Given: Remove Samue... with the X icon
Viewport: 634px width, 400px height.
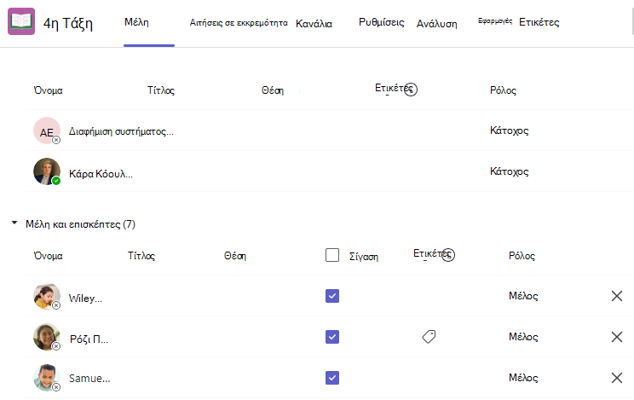Looking at the screenshot, I should tap(617, 378).
